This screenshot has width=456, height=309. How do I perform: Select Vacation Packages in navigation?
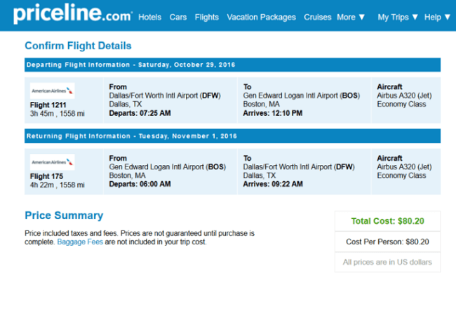click(261, 17)
